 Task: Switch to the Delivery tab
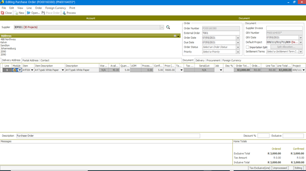click(x=200, y=61)
